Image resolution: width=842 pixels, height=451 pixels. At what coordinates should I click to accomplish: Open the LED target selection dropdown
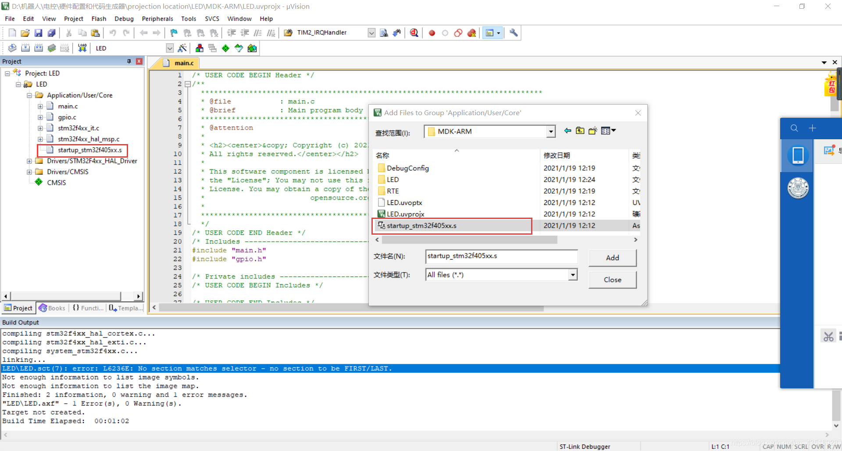170,48
